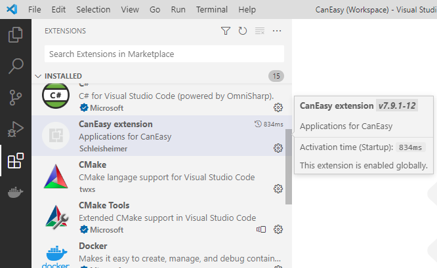Click 'Activation time (Startup)' in tooltip

346,147
